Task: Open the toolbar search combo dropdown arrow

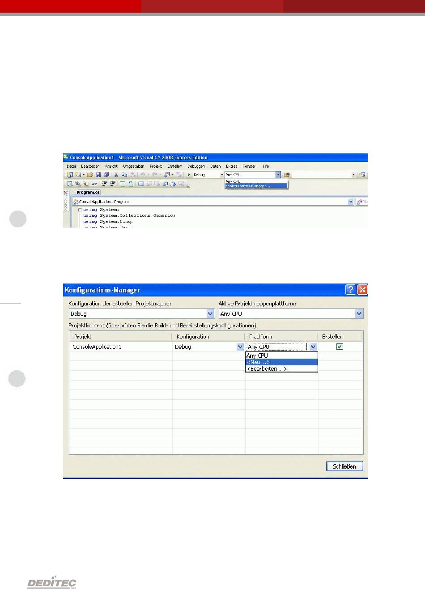Action: click(353, 175)
